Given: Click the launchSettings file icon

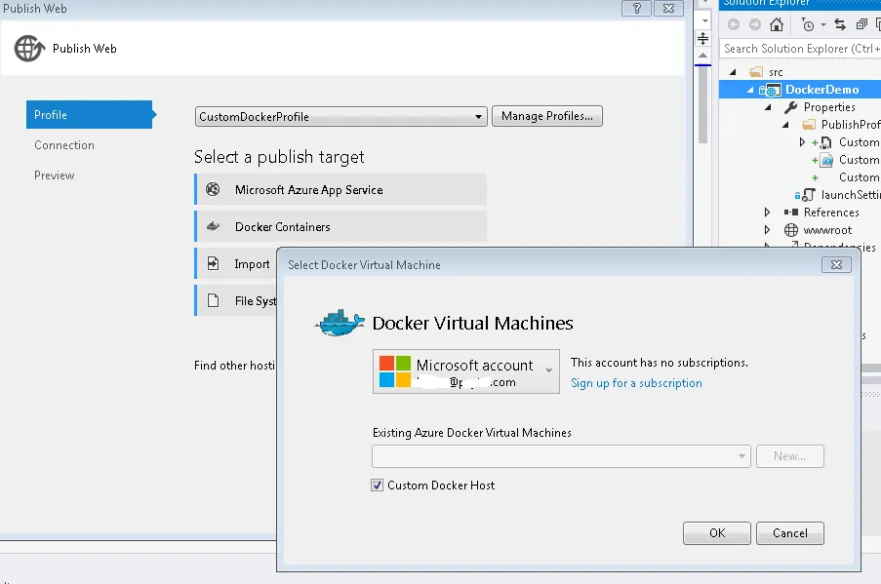Looking at the screenshot, I should (x=808, y=195).
